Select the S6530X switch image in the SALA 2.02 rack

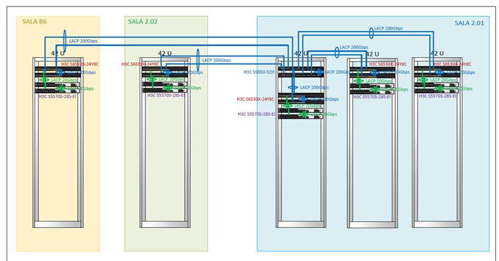click(x=165, y=72)
